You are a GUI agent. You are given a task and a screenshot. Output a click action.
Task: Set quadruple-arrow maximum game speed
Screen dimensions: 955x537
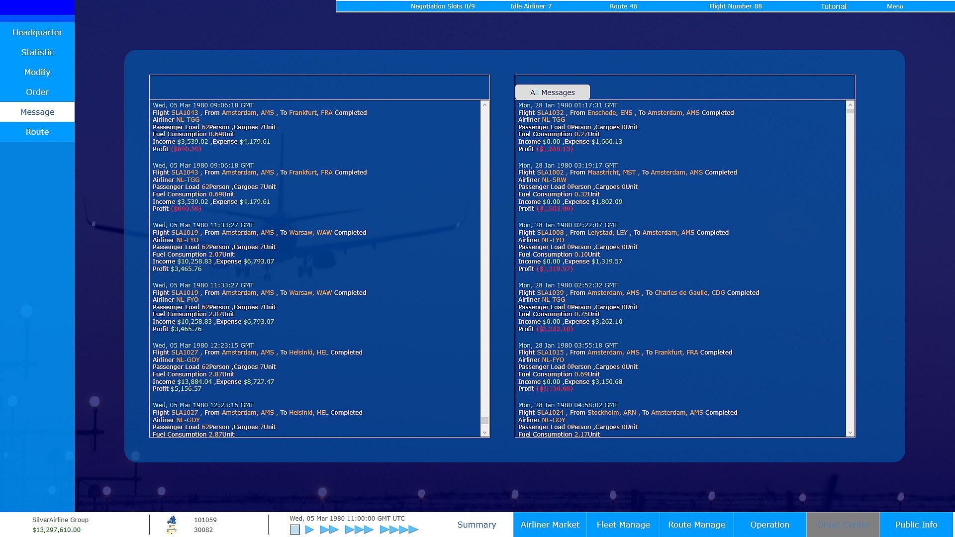coord(399,530)
